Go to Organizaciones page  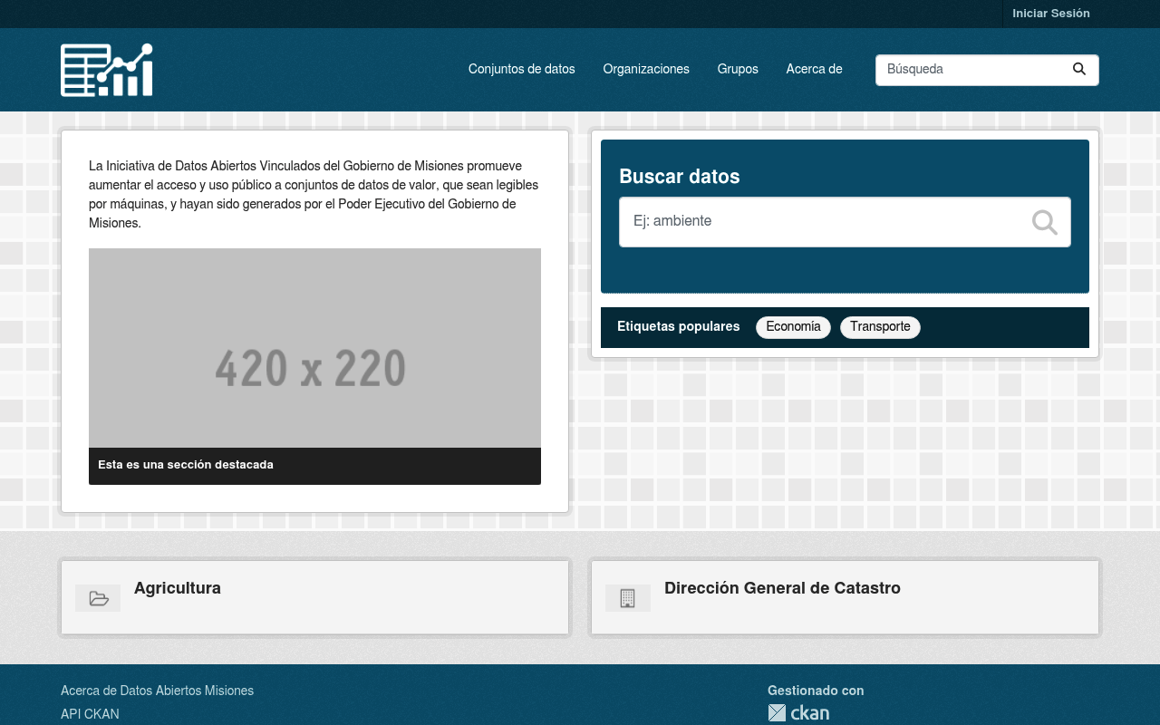pyautogui.click(x=646, y=69)
